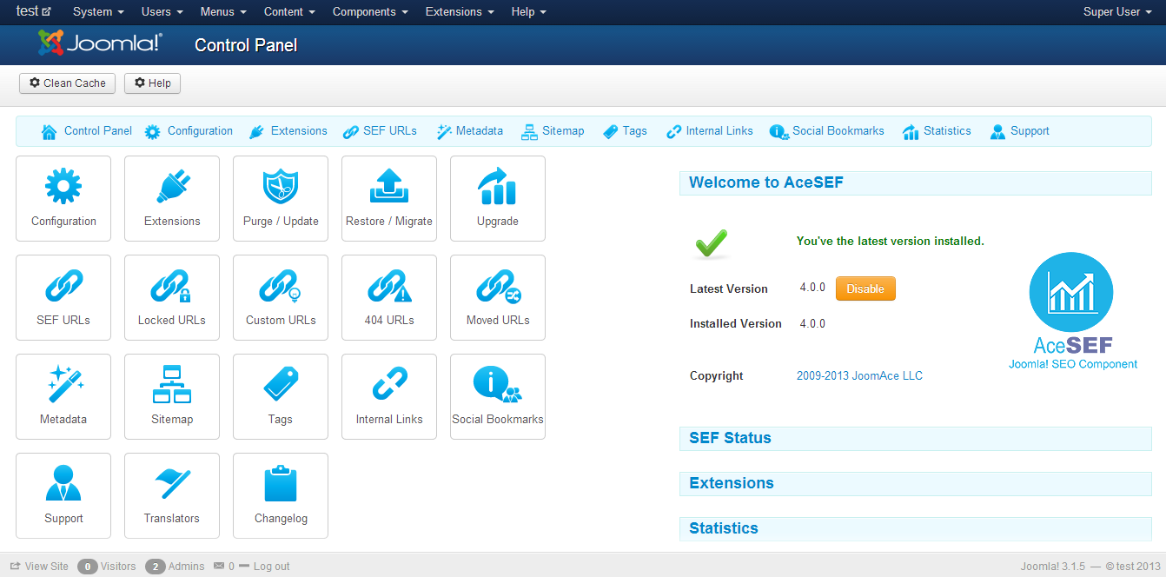This screenshot has width=1166, height=577.
Task: Open the Changelog clipboard tile
Action: pyautogui.click(x=281, y=495)
